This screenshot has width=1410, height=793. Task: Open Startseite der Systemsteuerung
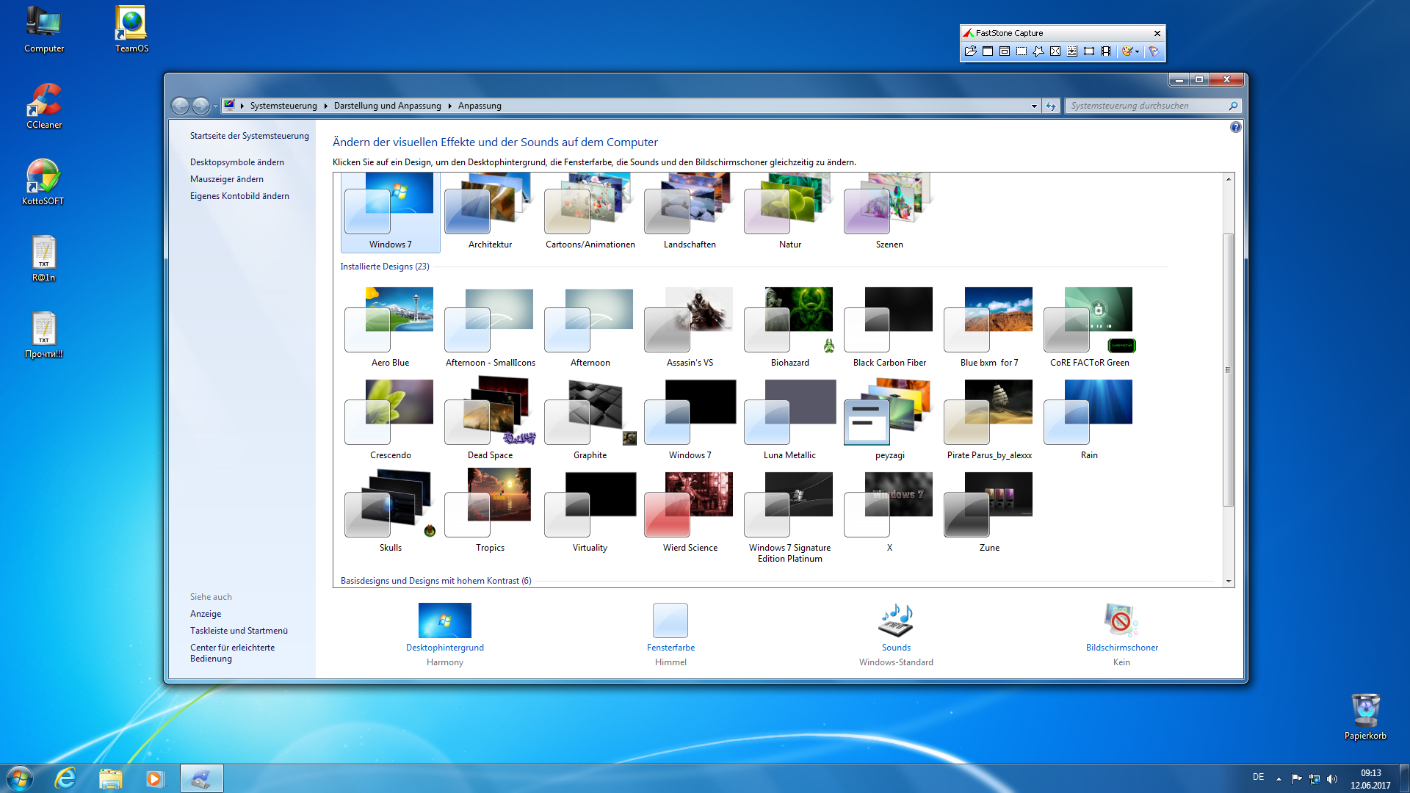click(x=249, y=136)
